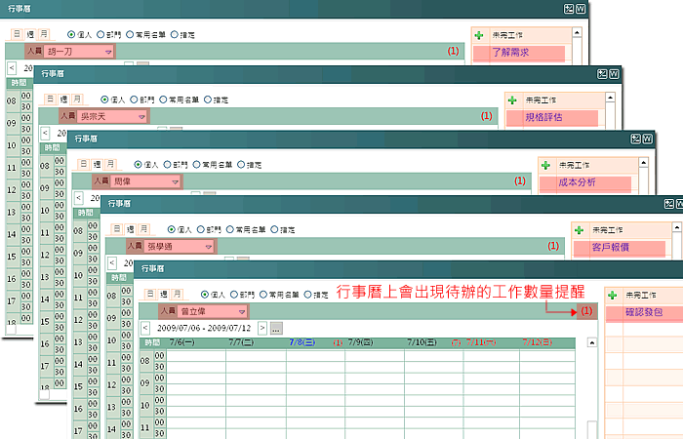
Task: Click the 7/8(三) day column header
Action: [x=301, y=342]
